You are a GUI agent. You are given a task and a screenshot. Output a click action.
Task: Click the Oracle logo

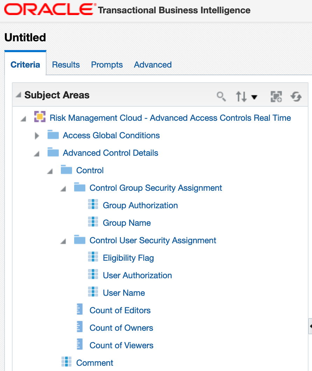50,9
